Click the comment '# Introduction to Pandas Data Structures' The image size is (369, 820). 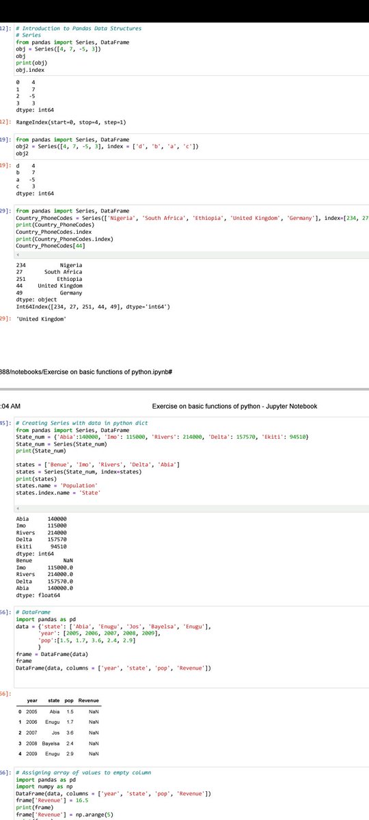(x=79, y=29)
